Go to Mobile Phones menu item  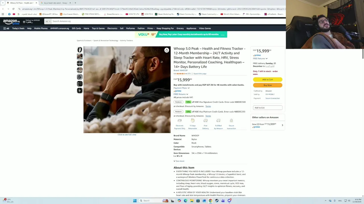[x=41, y=28]
